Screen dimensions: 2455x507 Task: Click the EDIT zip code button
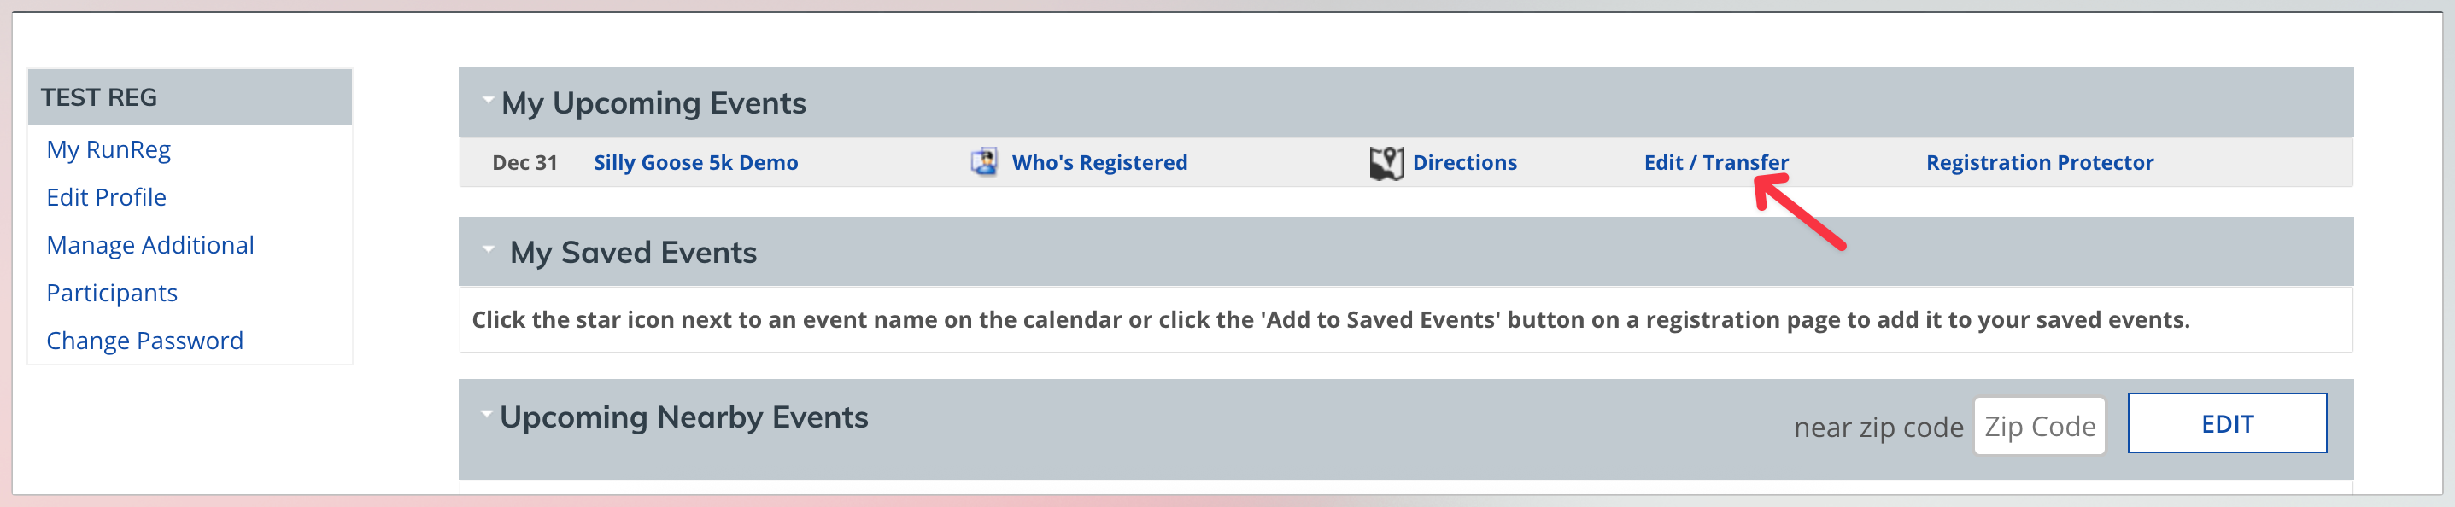tap(2226, 423)
